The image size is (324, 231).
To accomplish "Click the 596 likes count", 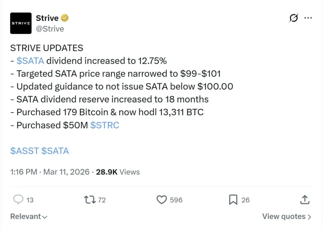I will 176,200.
